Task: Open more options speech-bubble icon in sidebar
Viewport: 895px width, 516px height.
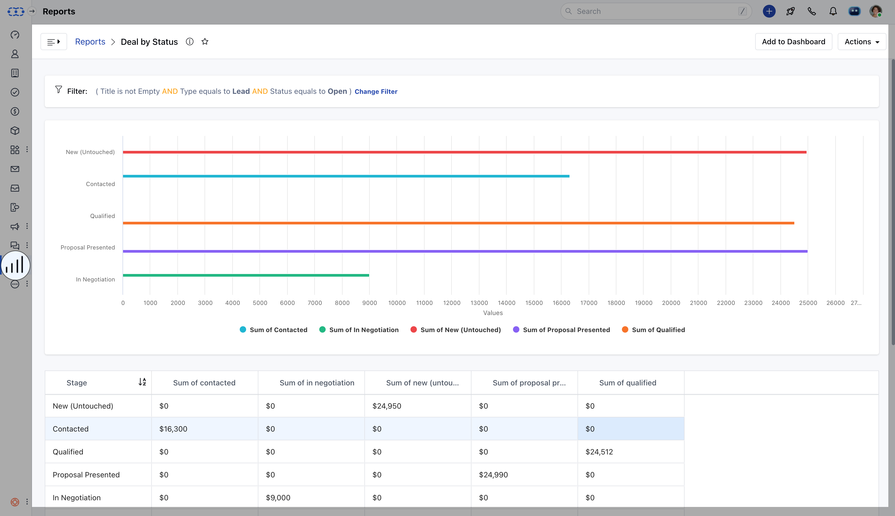Action: coord(15,284)
